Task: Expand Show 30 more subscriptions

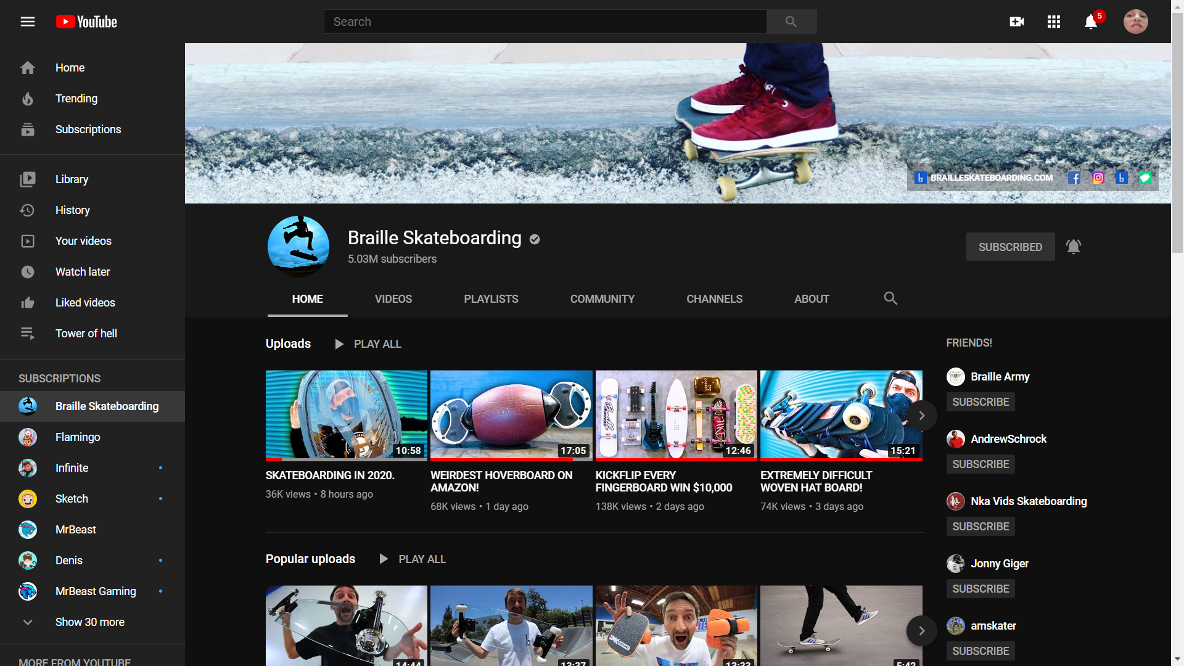Action: tap(92, 622)
